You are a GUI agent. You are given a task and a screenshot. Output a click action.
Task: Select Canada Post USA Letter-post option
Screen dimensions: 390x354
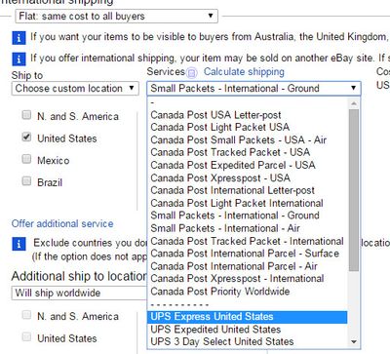(x=248, y=115)
